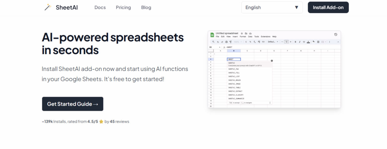The image size is (387, 149).
Task: Open the Edit menu in demo
Action: (x=223, y=37)
